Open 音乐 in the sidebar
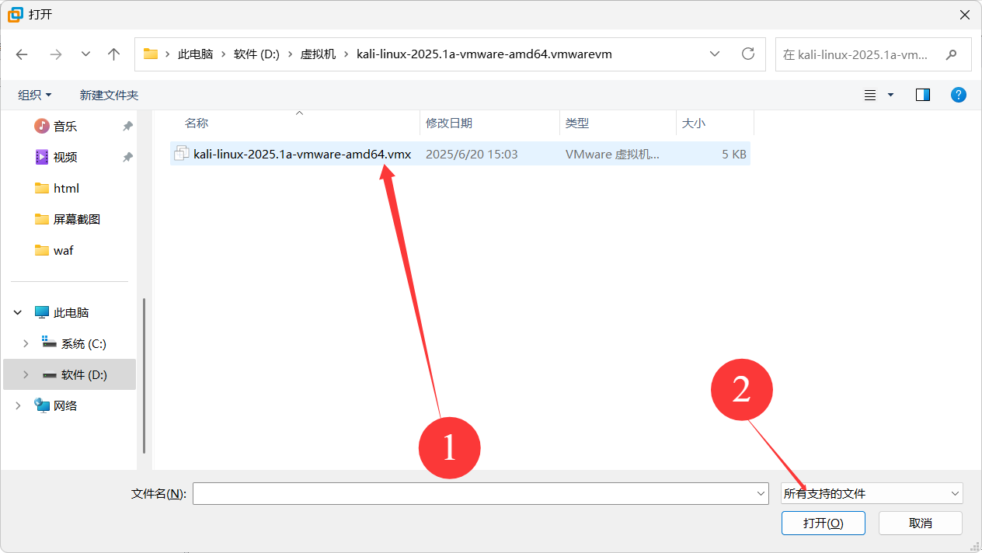The height and width of the screenshot is (553, 982). 65,126
